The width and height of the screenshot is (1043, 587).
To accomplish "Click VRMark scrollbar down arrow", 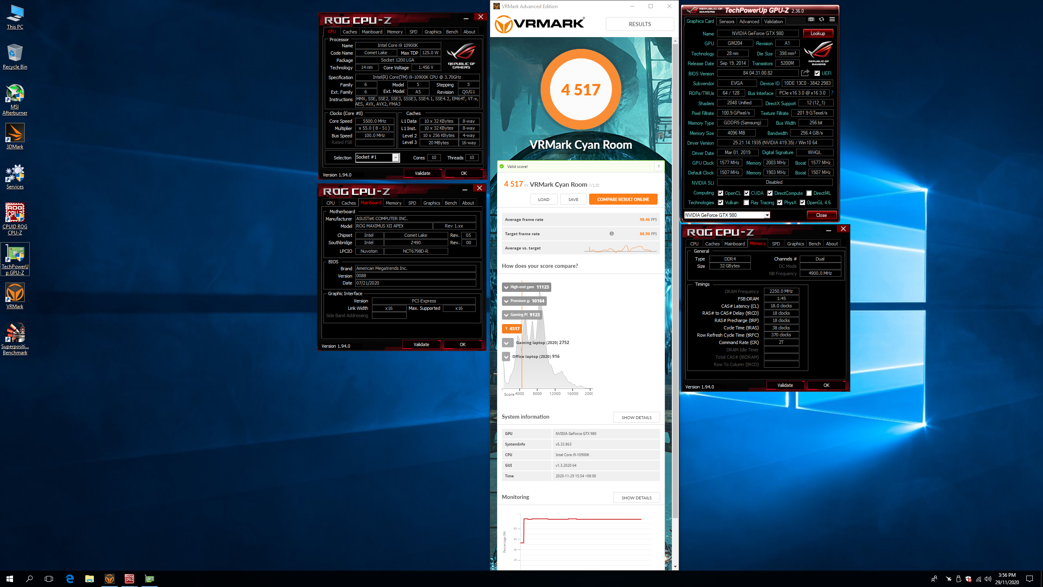I will 675,567.
